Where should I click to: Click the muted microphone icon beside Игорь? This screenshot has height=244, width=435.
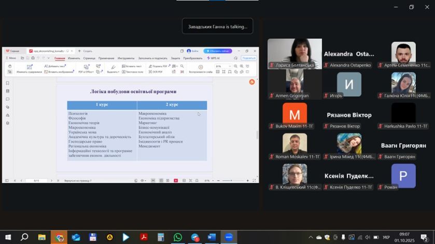tap(326, 96)
